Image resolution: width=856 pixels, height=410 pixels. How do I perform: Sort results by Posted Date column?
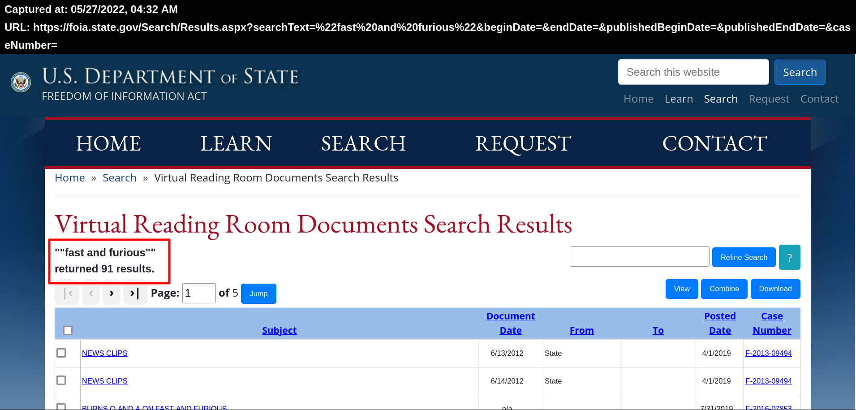click(720, 324)
